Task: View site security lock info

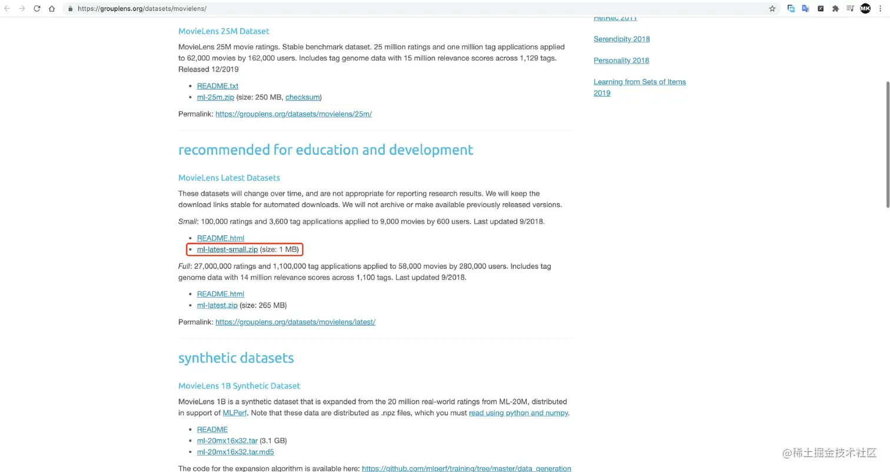Action: [71, 9]
